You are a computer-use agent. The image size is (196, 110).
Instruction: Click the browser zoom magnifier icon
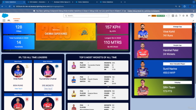pyautogui.click(x=176, y=6)
